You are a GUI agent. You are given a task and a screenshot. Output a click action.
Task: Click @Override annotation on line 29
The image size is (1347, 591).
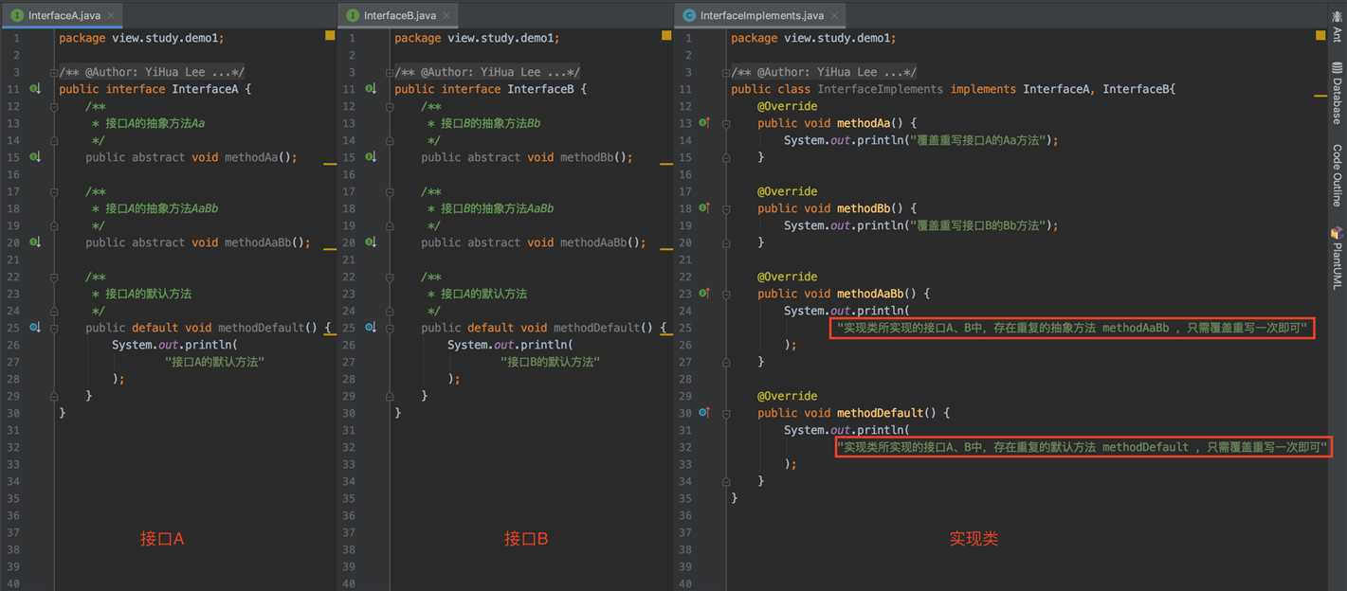click(x=787, y=396)
